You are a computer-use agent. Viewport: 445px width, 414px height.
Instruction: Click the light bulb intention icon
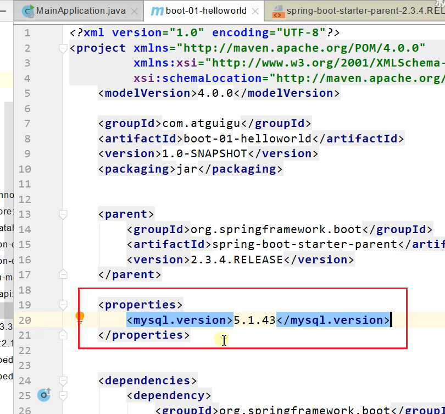pos(80,317)
